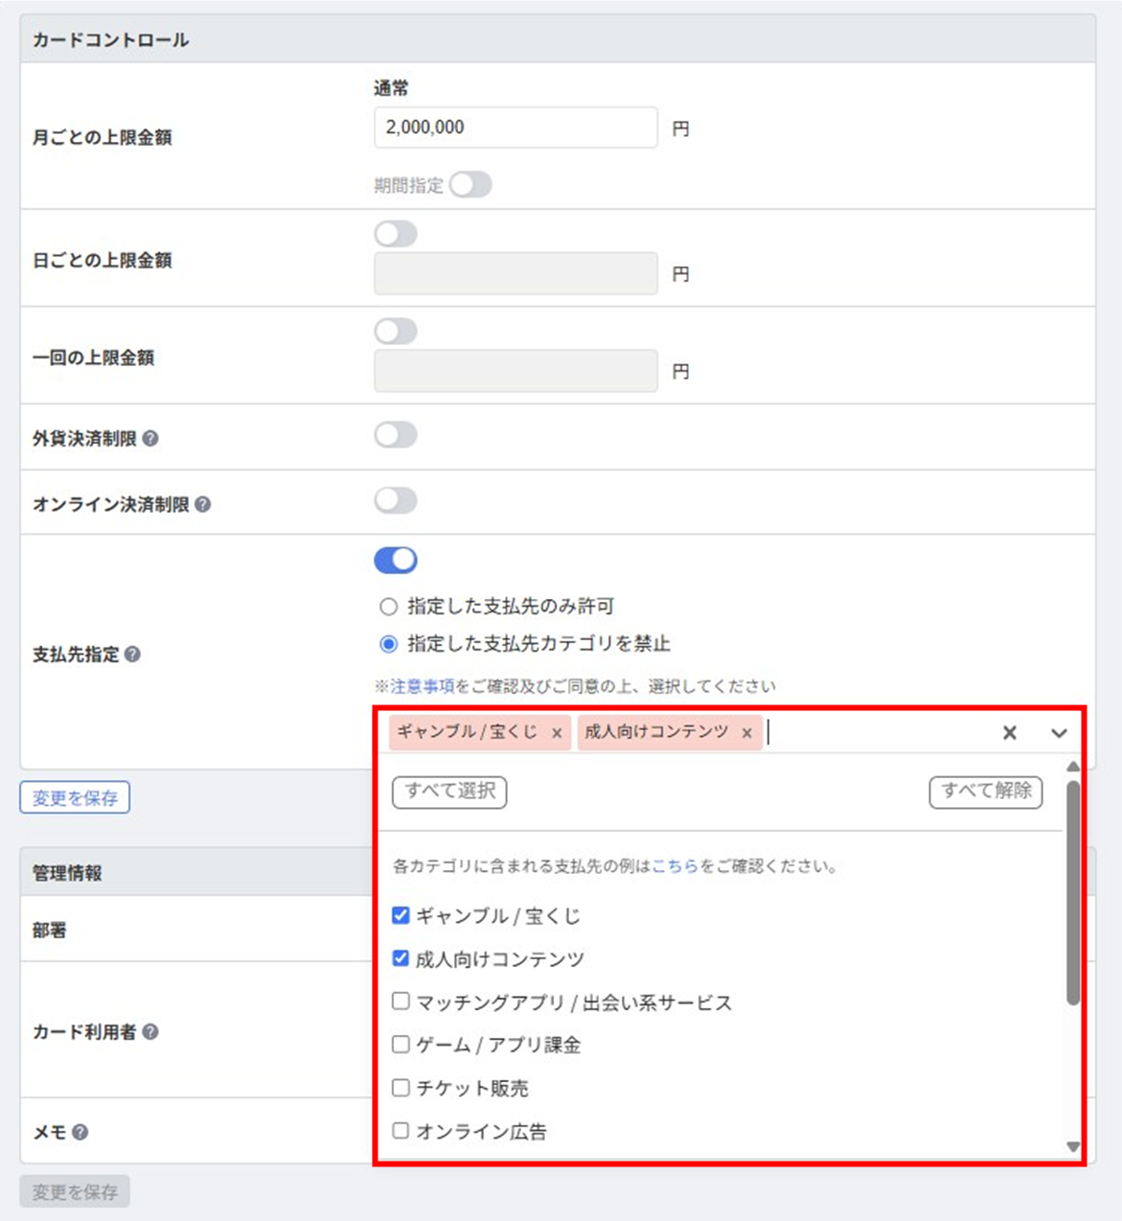This screenshot has width=1122, height=1221.
Task: Remove the 成人向けコンテンツ tag
Action: [746, 733]
